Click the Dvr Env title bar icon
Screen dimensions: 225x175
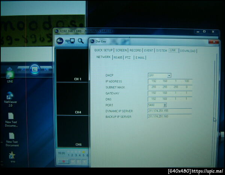click(93, 41)
